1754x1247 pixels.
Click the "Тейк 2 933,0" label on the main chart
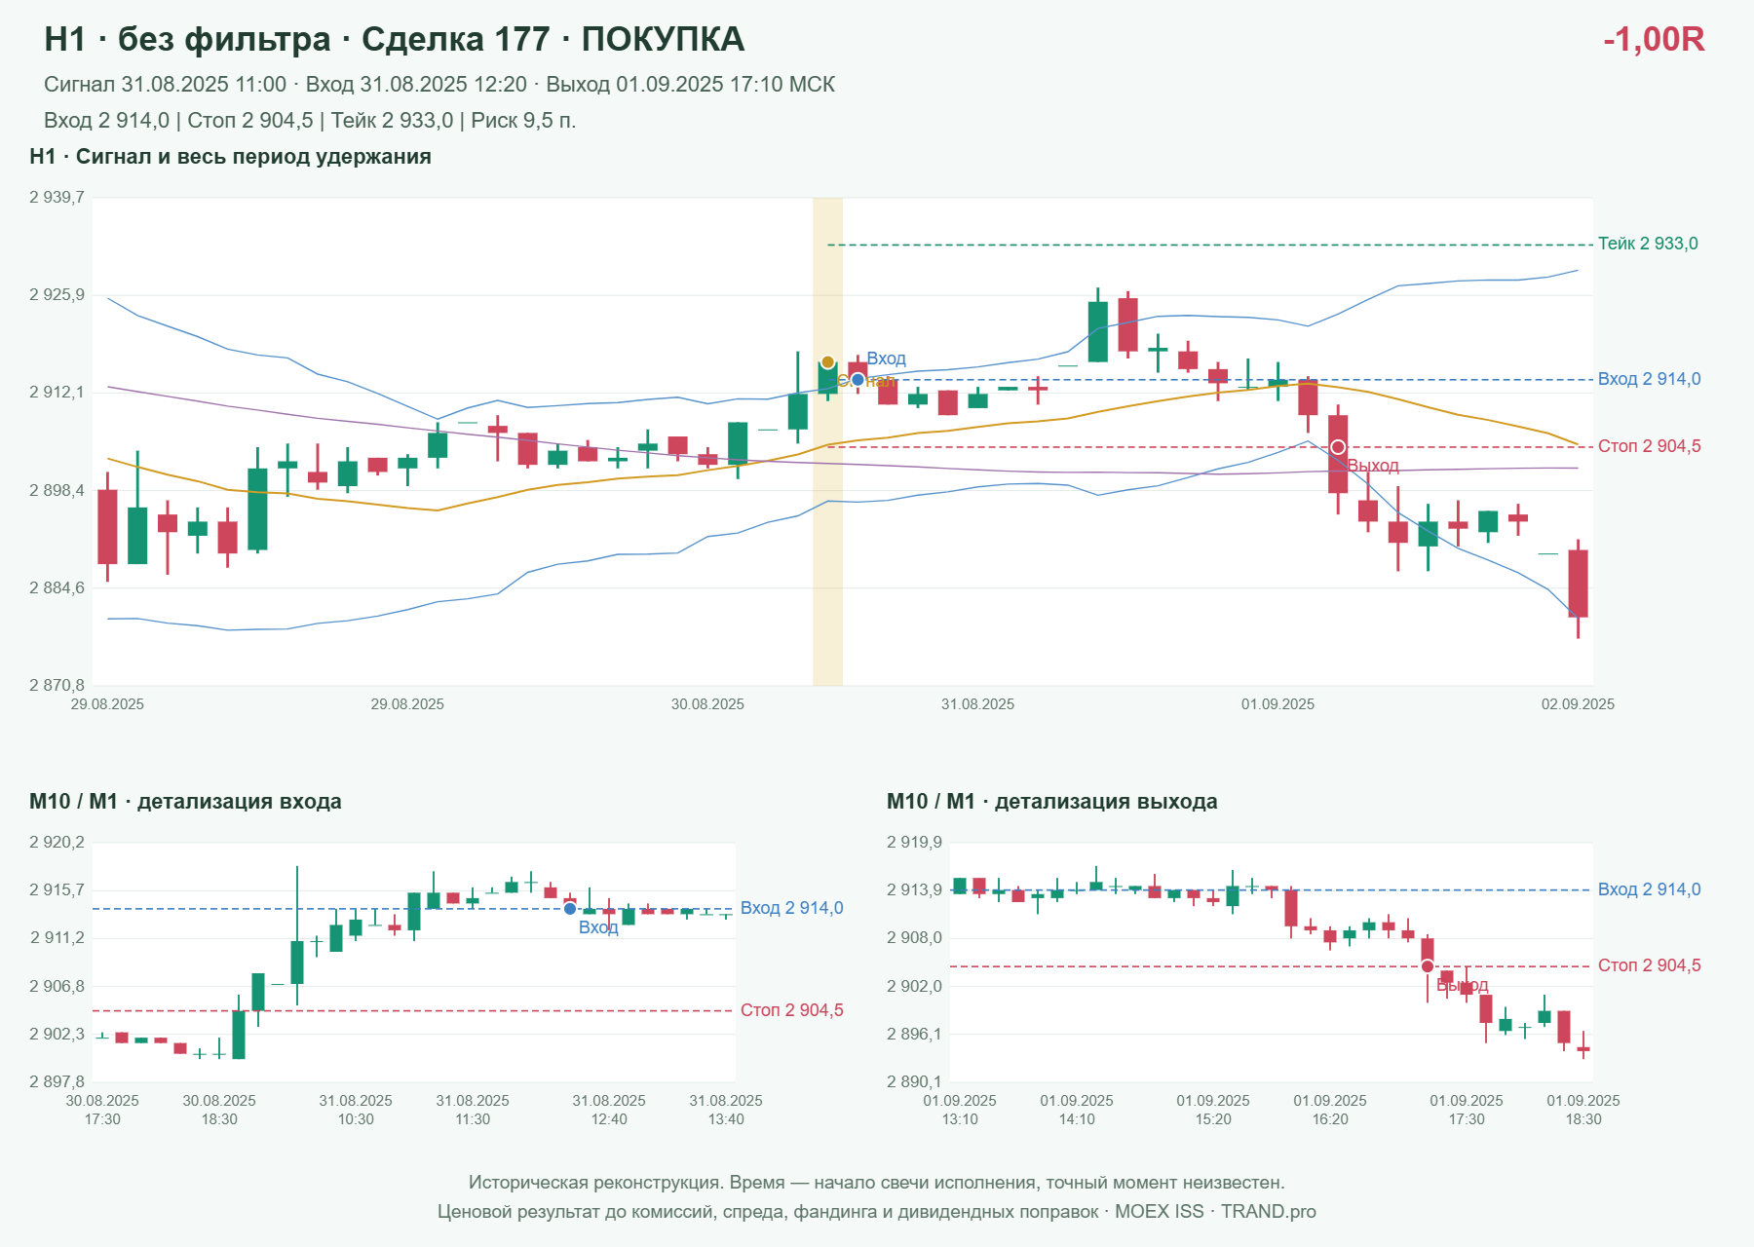pyautogui.click(x=1648, y=244)
